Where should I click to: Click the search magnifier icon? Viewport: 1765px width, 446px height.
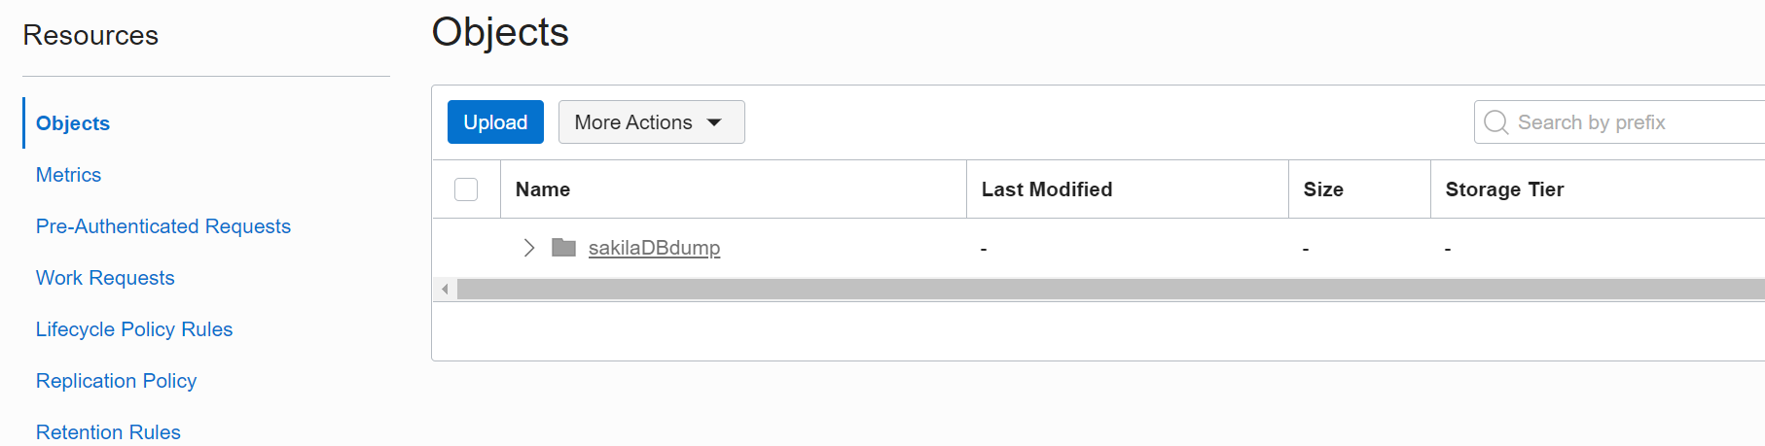coord(1495,122)
